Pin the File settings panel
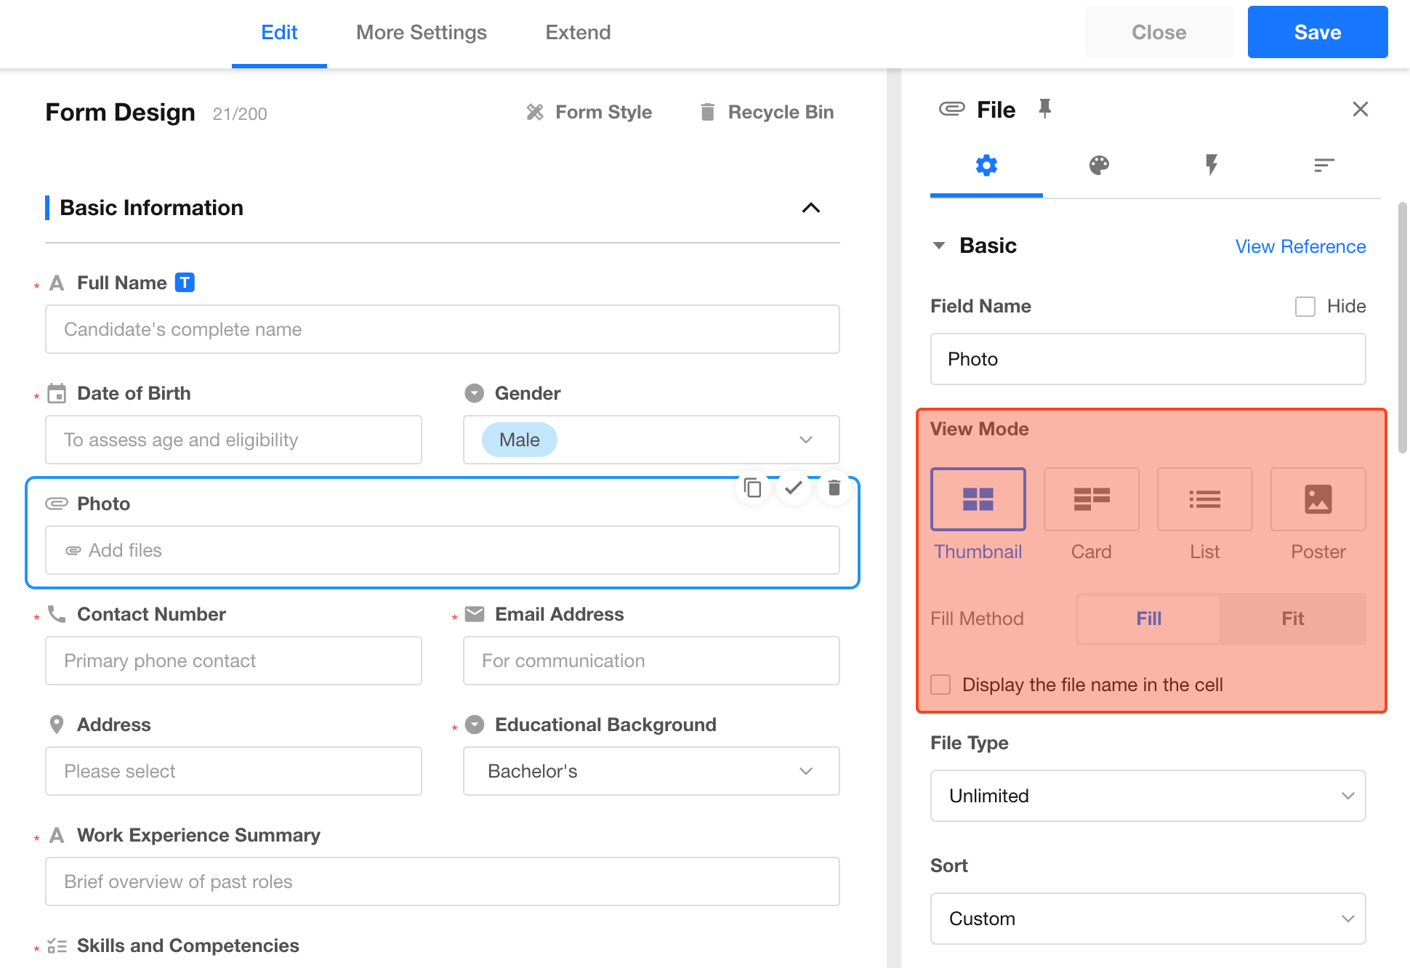This screenshot has height=968, width=1410. pyautogui.click(x=1044, y=109)
